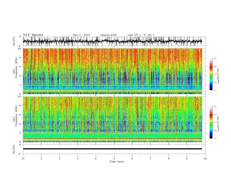The width and height of the screenshot is (231, 178).
Task: Click the 'ch.1(V)' waveform axis label
Action: (x=14, y=41)
